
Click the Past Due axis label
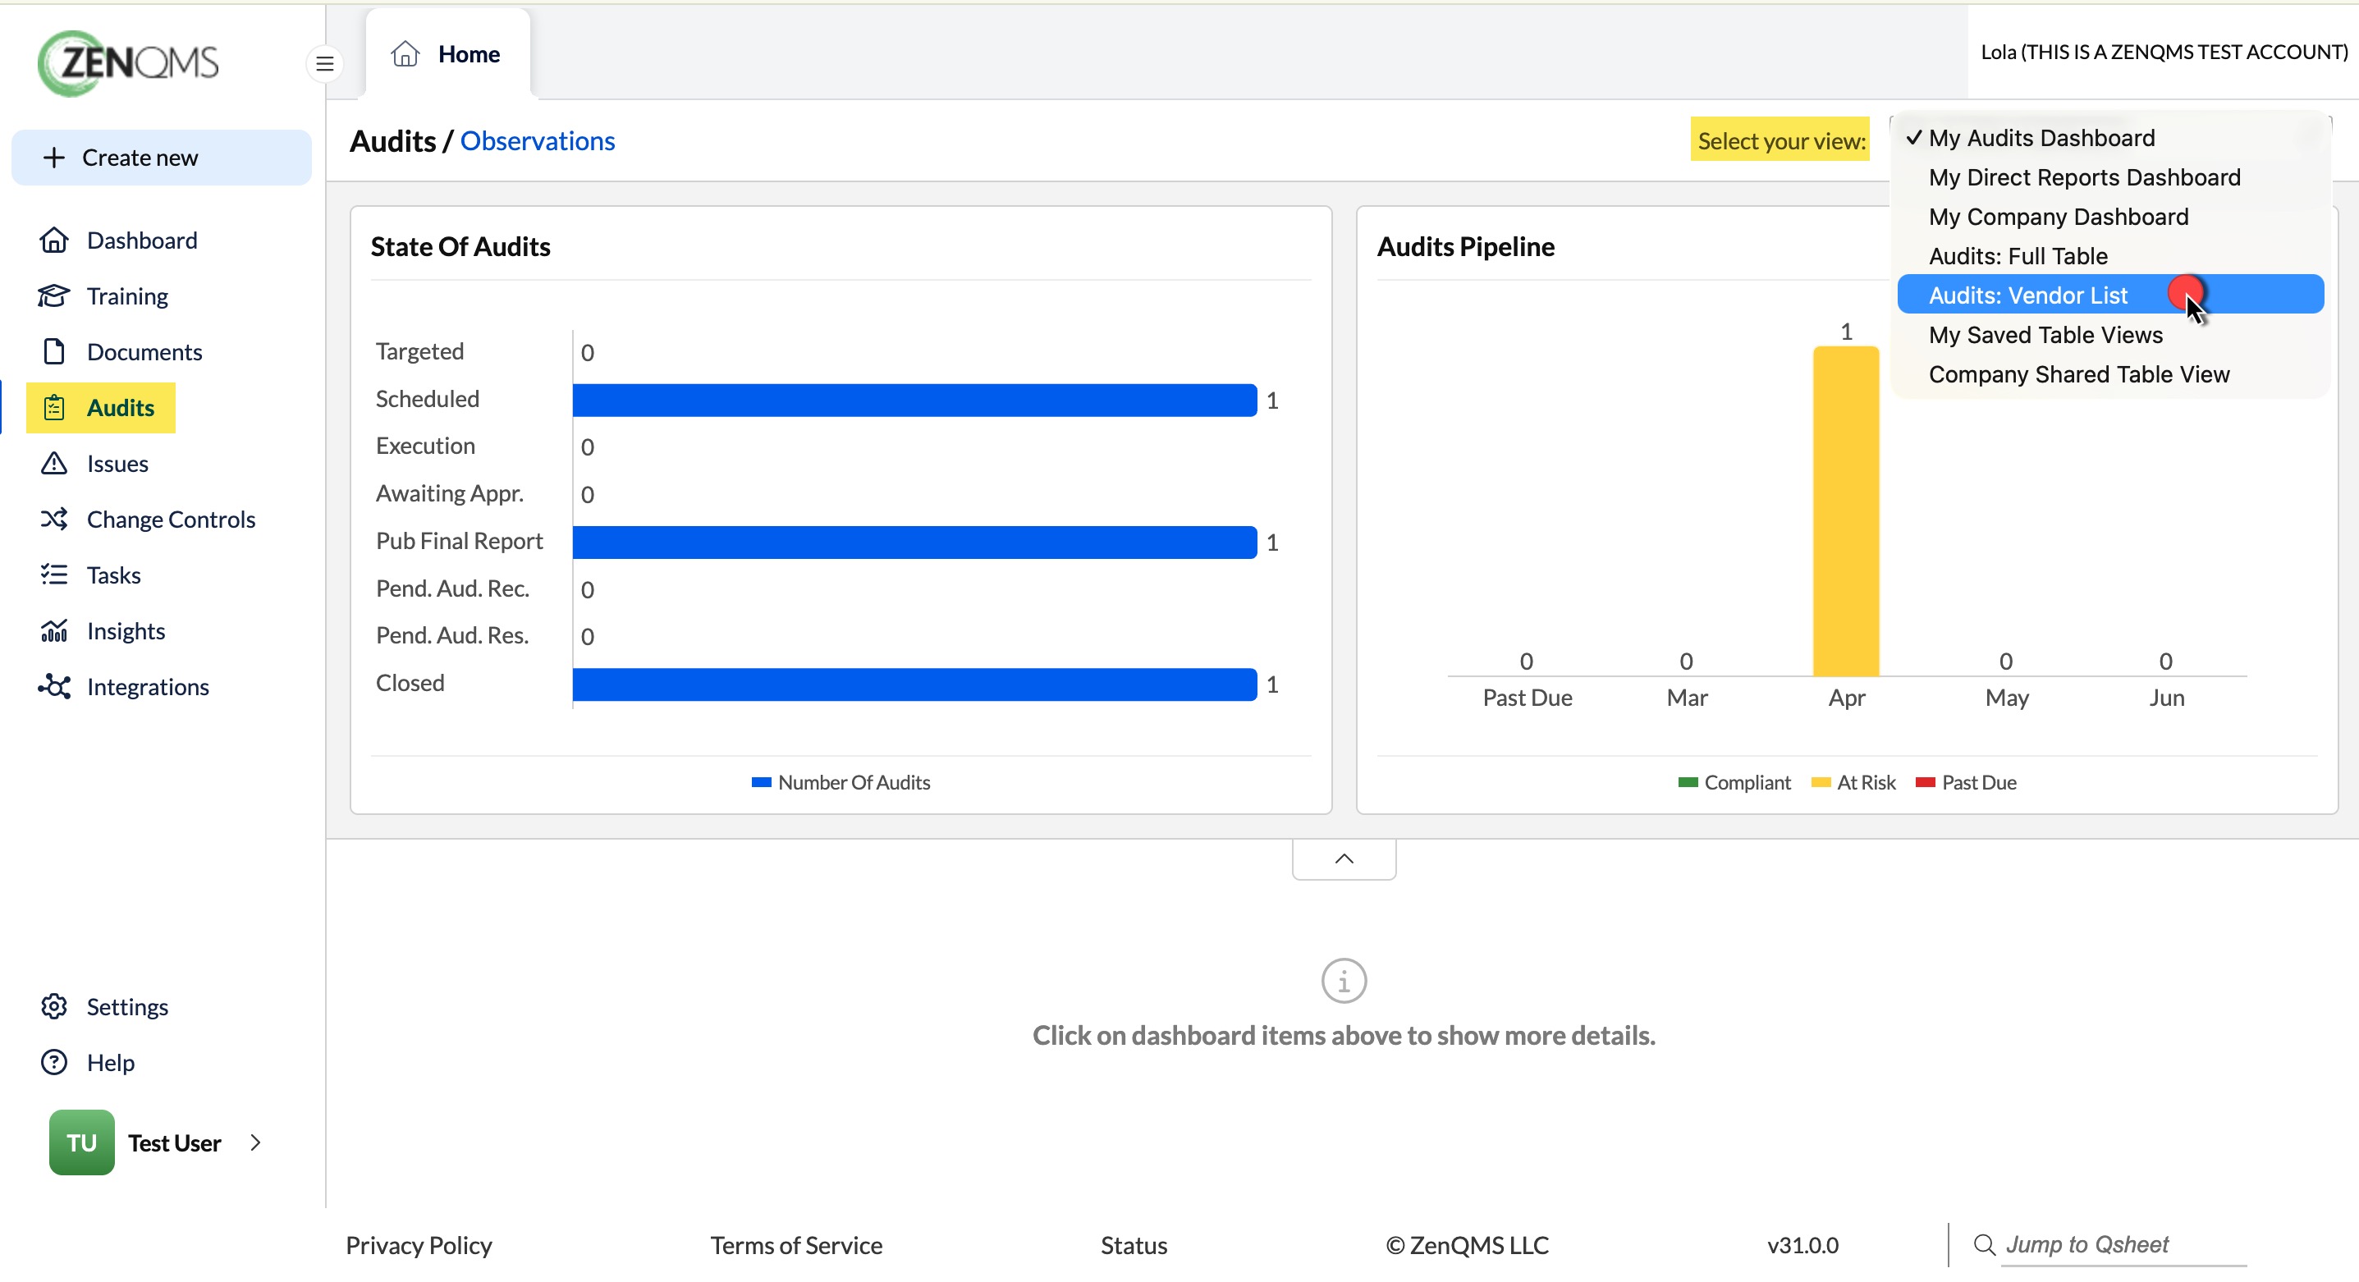[1527, 698]
